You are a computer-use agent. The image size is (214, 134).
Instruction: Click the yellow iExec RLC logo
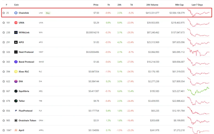click(16, 72)
